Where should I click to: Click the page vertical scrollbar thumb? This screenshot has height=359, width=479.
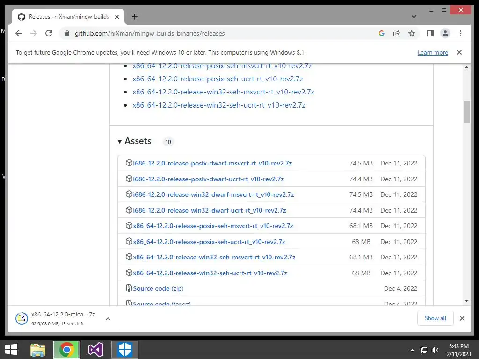click(x=466, y=112)
